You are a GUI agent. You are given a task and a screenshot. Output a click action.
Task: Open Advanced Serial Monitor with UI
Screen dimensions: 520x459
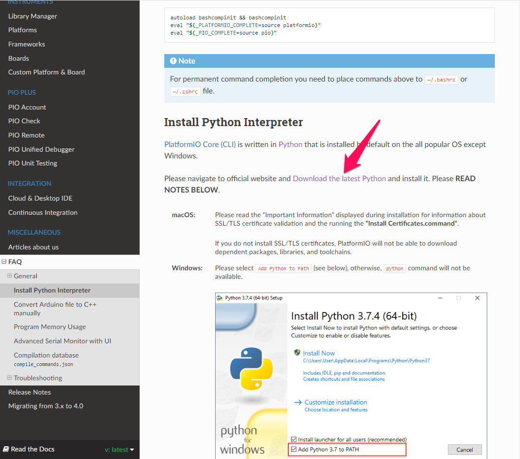pos(62,341)
